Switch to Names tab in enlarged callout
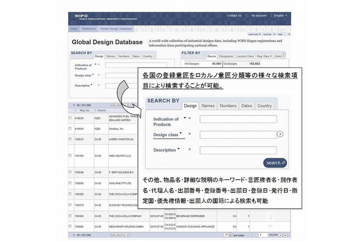This screenshot has width=363, height=241. pyautogui.click(x=208, y=106)
